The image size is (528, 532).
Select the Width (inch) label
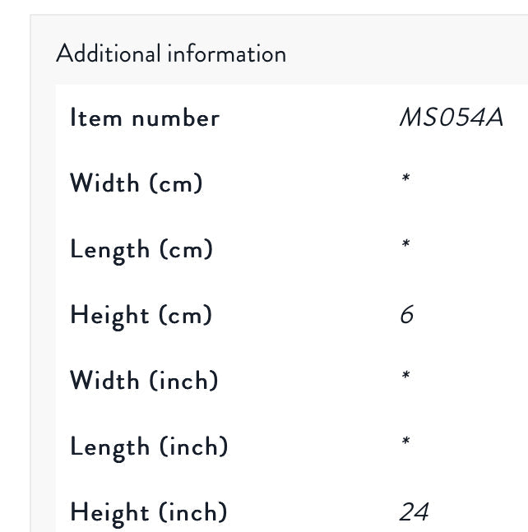click(x=144, y=381)
